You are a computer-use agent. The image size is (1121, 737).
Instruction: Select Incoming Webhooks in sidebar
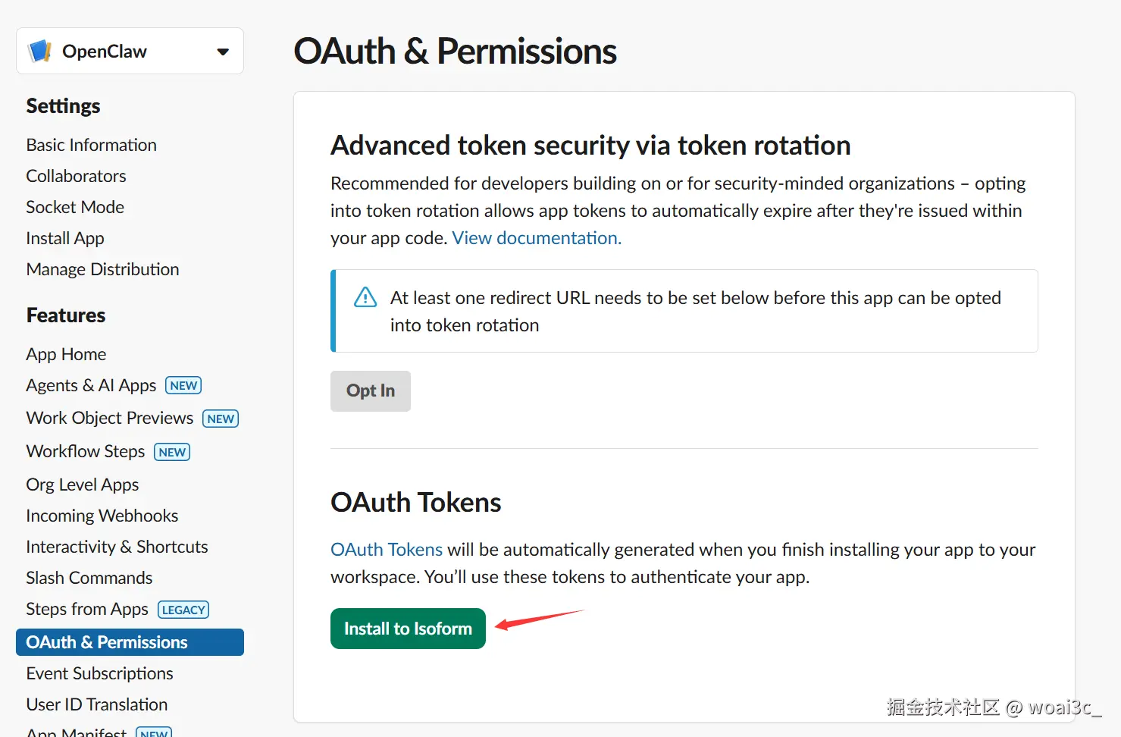[x=102, y=516]
